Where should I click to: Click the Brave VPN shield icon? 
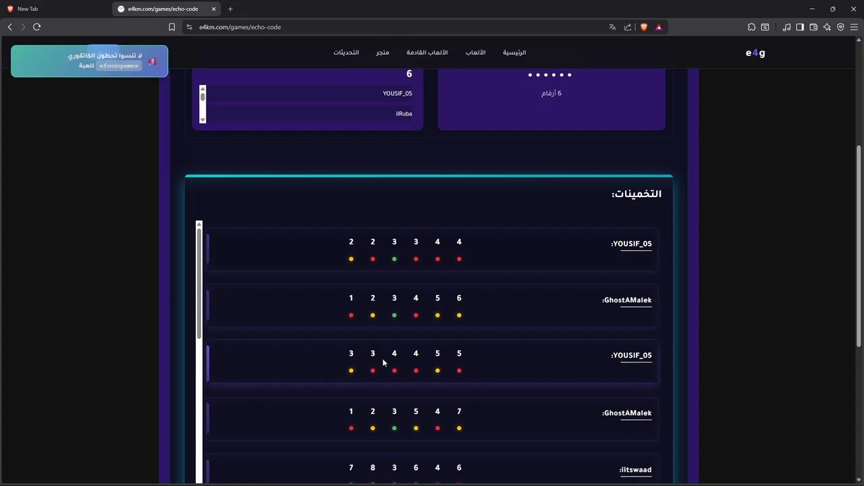[840, 27]
